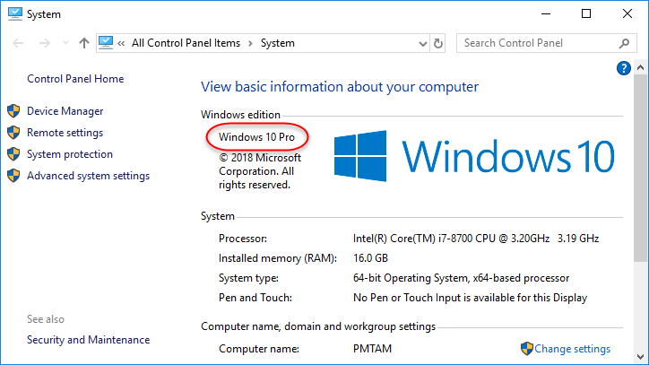Screen dimensions: 649x365
Task: Open Control Panel Home
Action: 75,79
